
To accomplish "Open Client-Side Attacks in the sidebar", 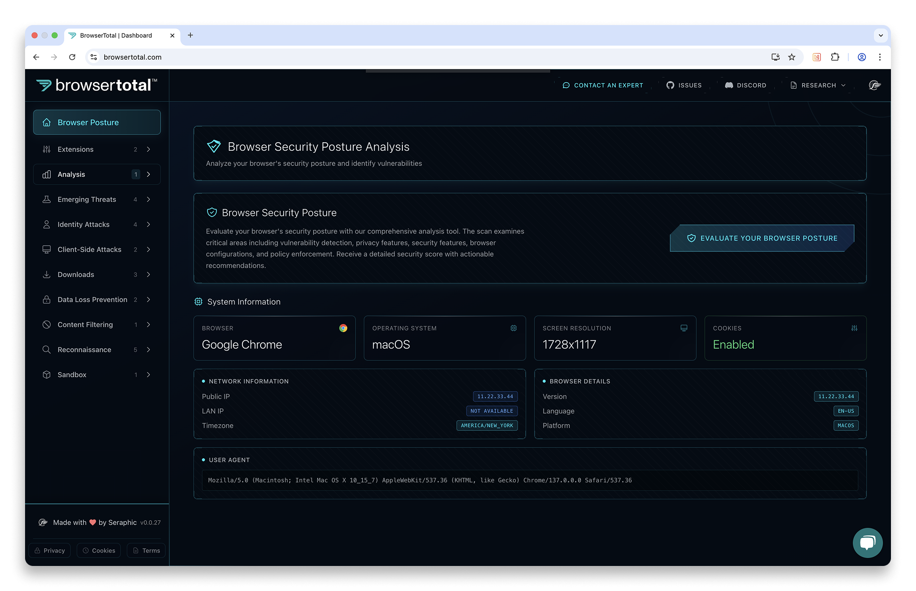I will pos(97,249).
